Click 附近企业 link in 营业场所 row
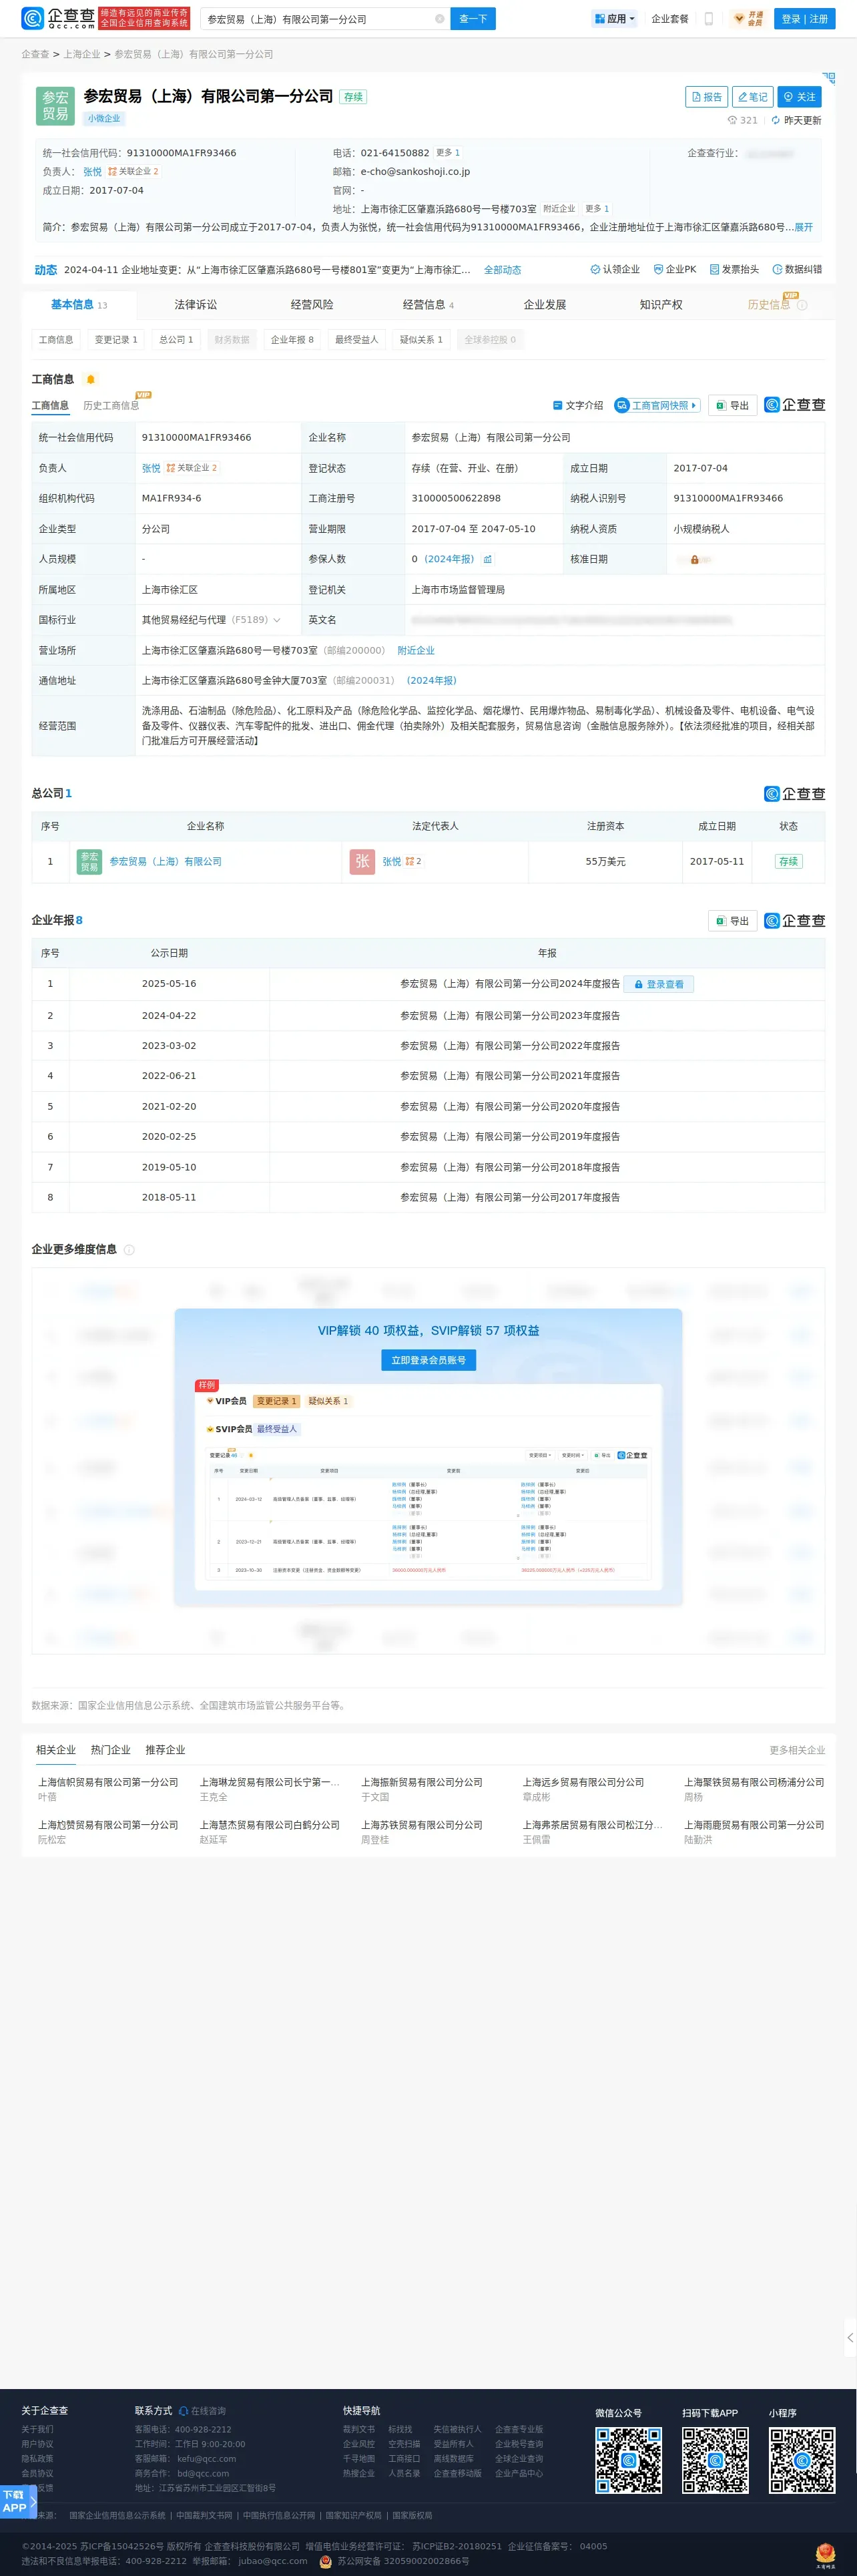Viewport: 857px width, 2576px height. 416,651
